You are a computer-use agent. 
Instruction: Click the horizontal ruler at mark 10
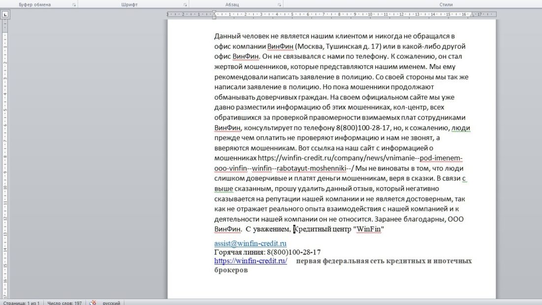coord(370,14)
